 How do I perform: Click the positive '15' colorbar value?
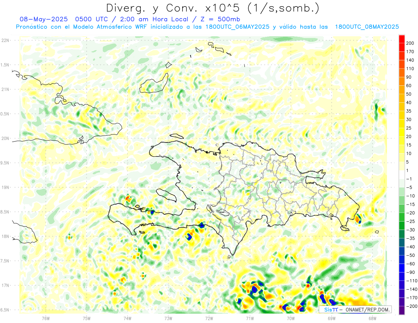pos(409,145)
